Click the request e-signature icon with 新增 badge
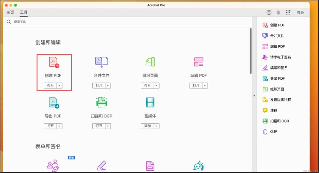This screenshot has width=319, height=173. 53,166
